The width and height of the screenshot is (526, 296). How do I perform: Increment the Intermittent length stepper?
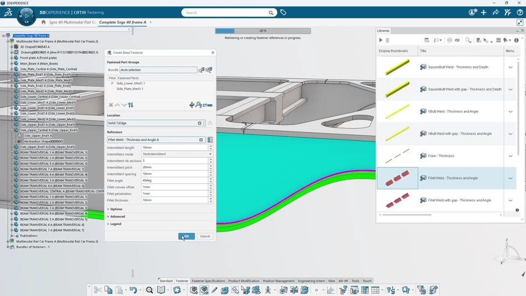pyautogui.click(x=210, y=146)
